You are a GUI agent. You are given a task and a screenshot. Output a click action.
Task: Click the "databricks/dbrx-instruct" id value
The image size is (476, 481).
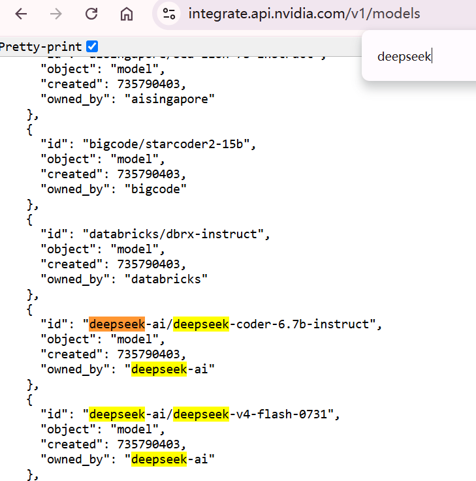coord(173,234)
